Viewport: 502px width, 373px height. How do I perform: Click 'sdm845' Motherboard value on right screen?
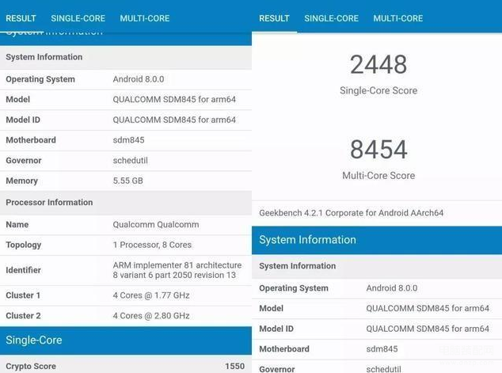point(382,349)
